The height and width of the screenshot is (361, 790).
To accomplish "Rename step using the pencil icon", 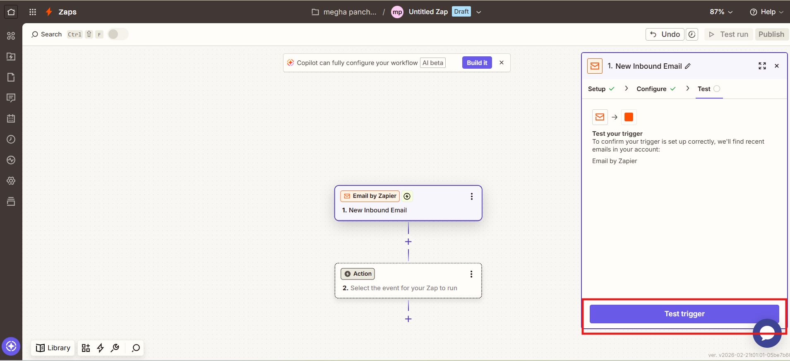I will click(x=688, y=66).
